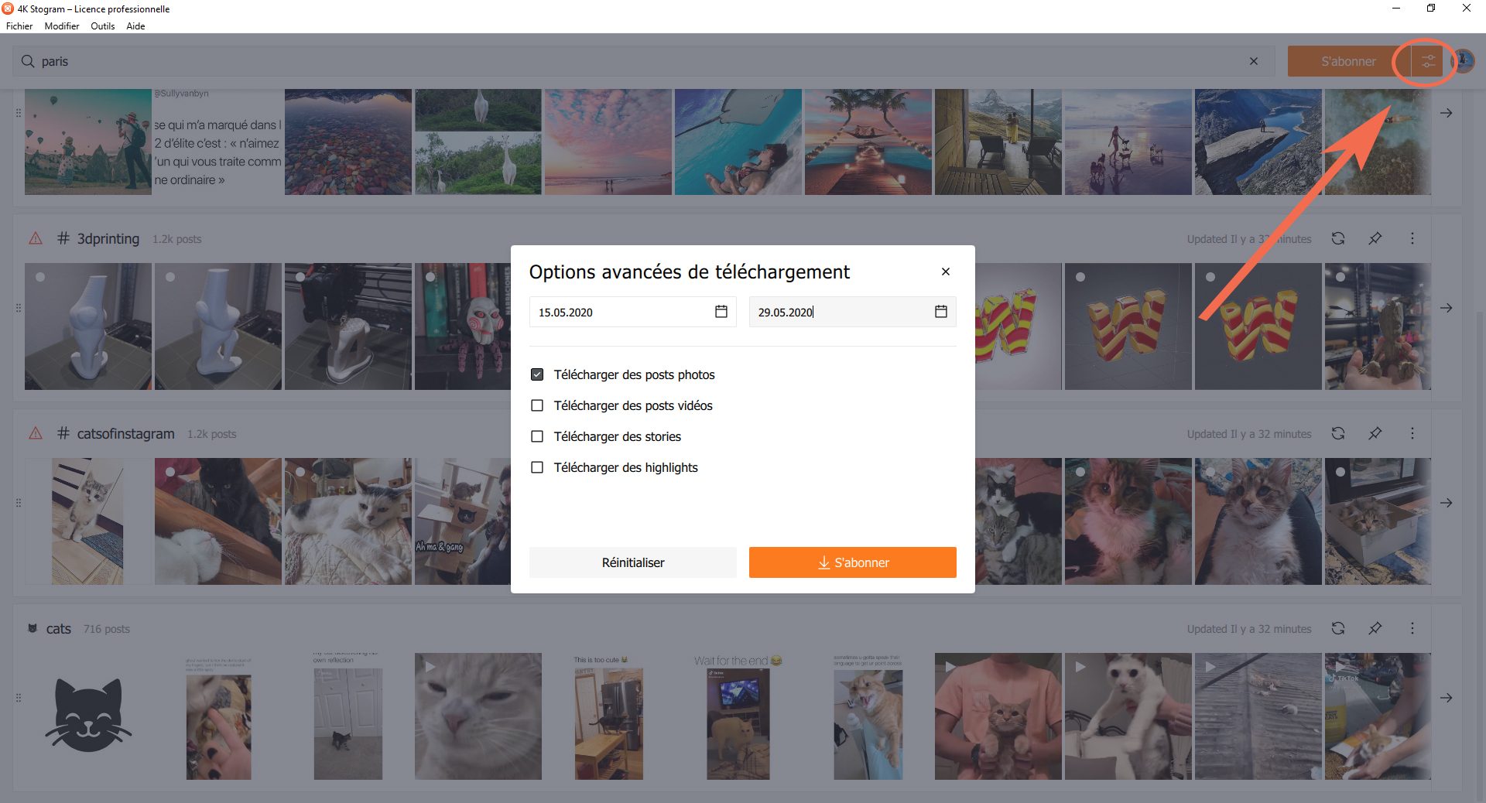Open calendar picker for start date 15.05.2020
1486x803 pixels.
tap(721, 312)
